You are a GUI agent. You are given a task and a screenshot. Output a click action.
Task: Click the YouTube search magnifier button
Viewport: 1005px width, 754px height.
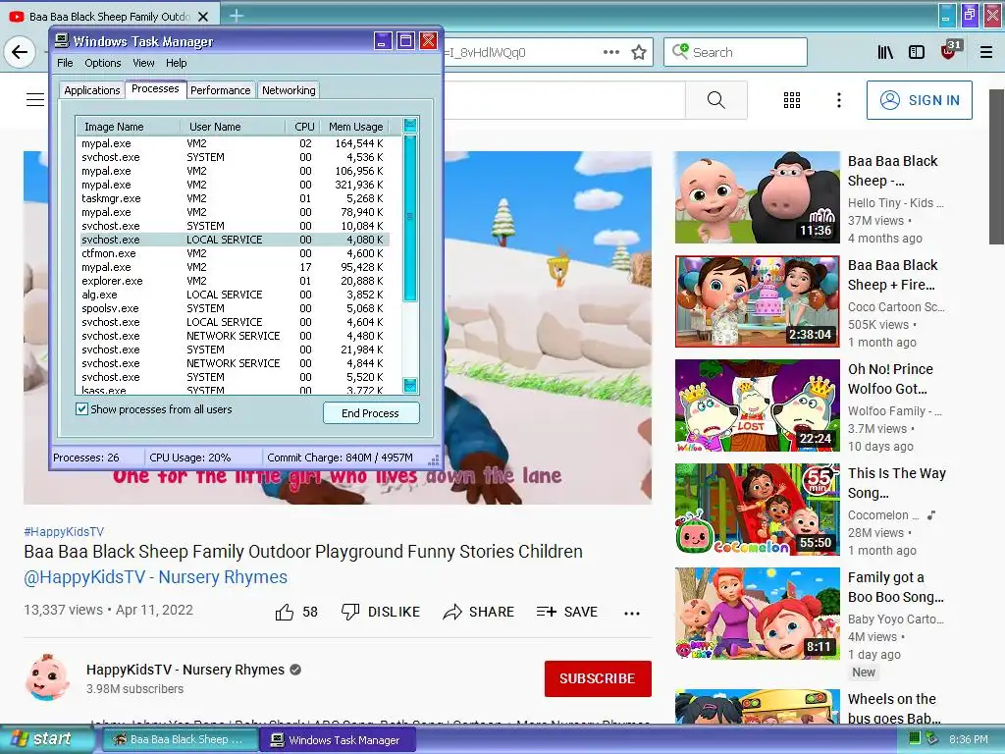click(715, 100)
